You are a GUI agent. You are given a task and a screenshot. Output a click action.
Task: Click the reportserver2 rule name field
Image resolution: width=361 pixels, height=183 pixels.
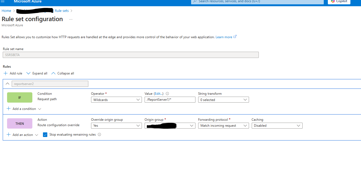tap(50, 84)
